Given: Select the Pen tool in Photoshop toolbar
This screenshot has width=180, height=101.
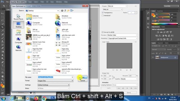Looking at the screenshot, I should [3, 62].
